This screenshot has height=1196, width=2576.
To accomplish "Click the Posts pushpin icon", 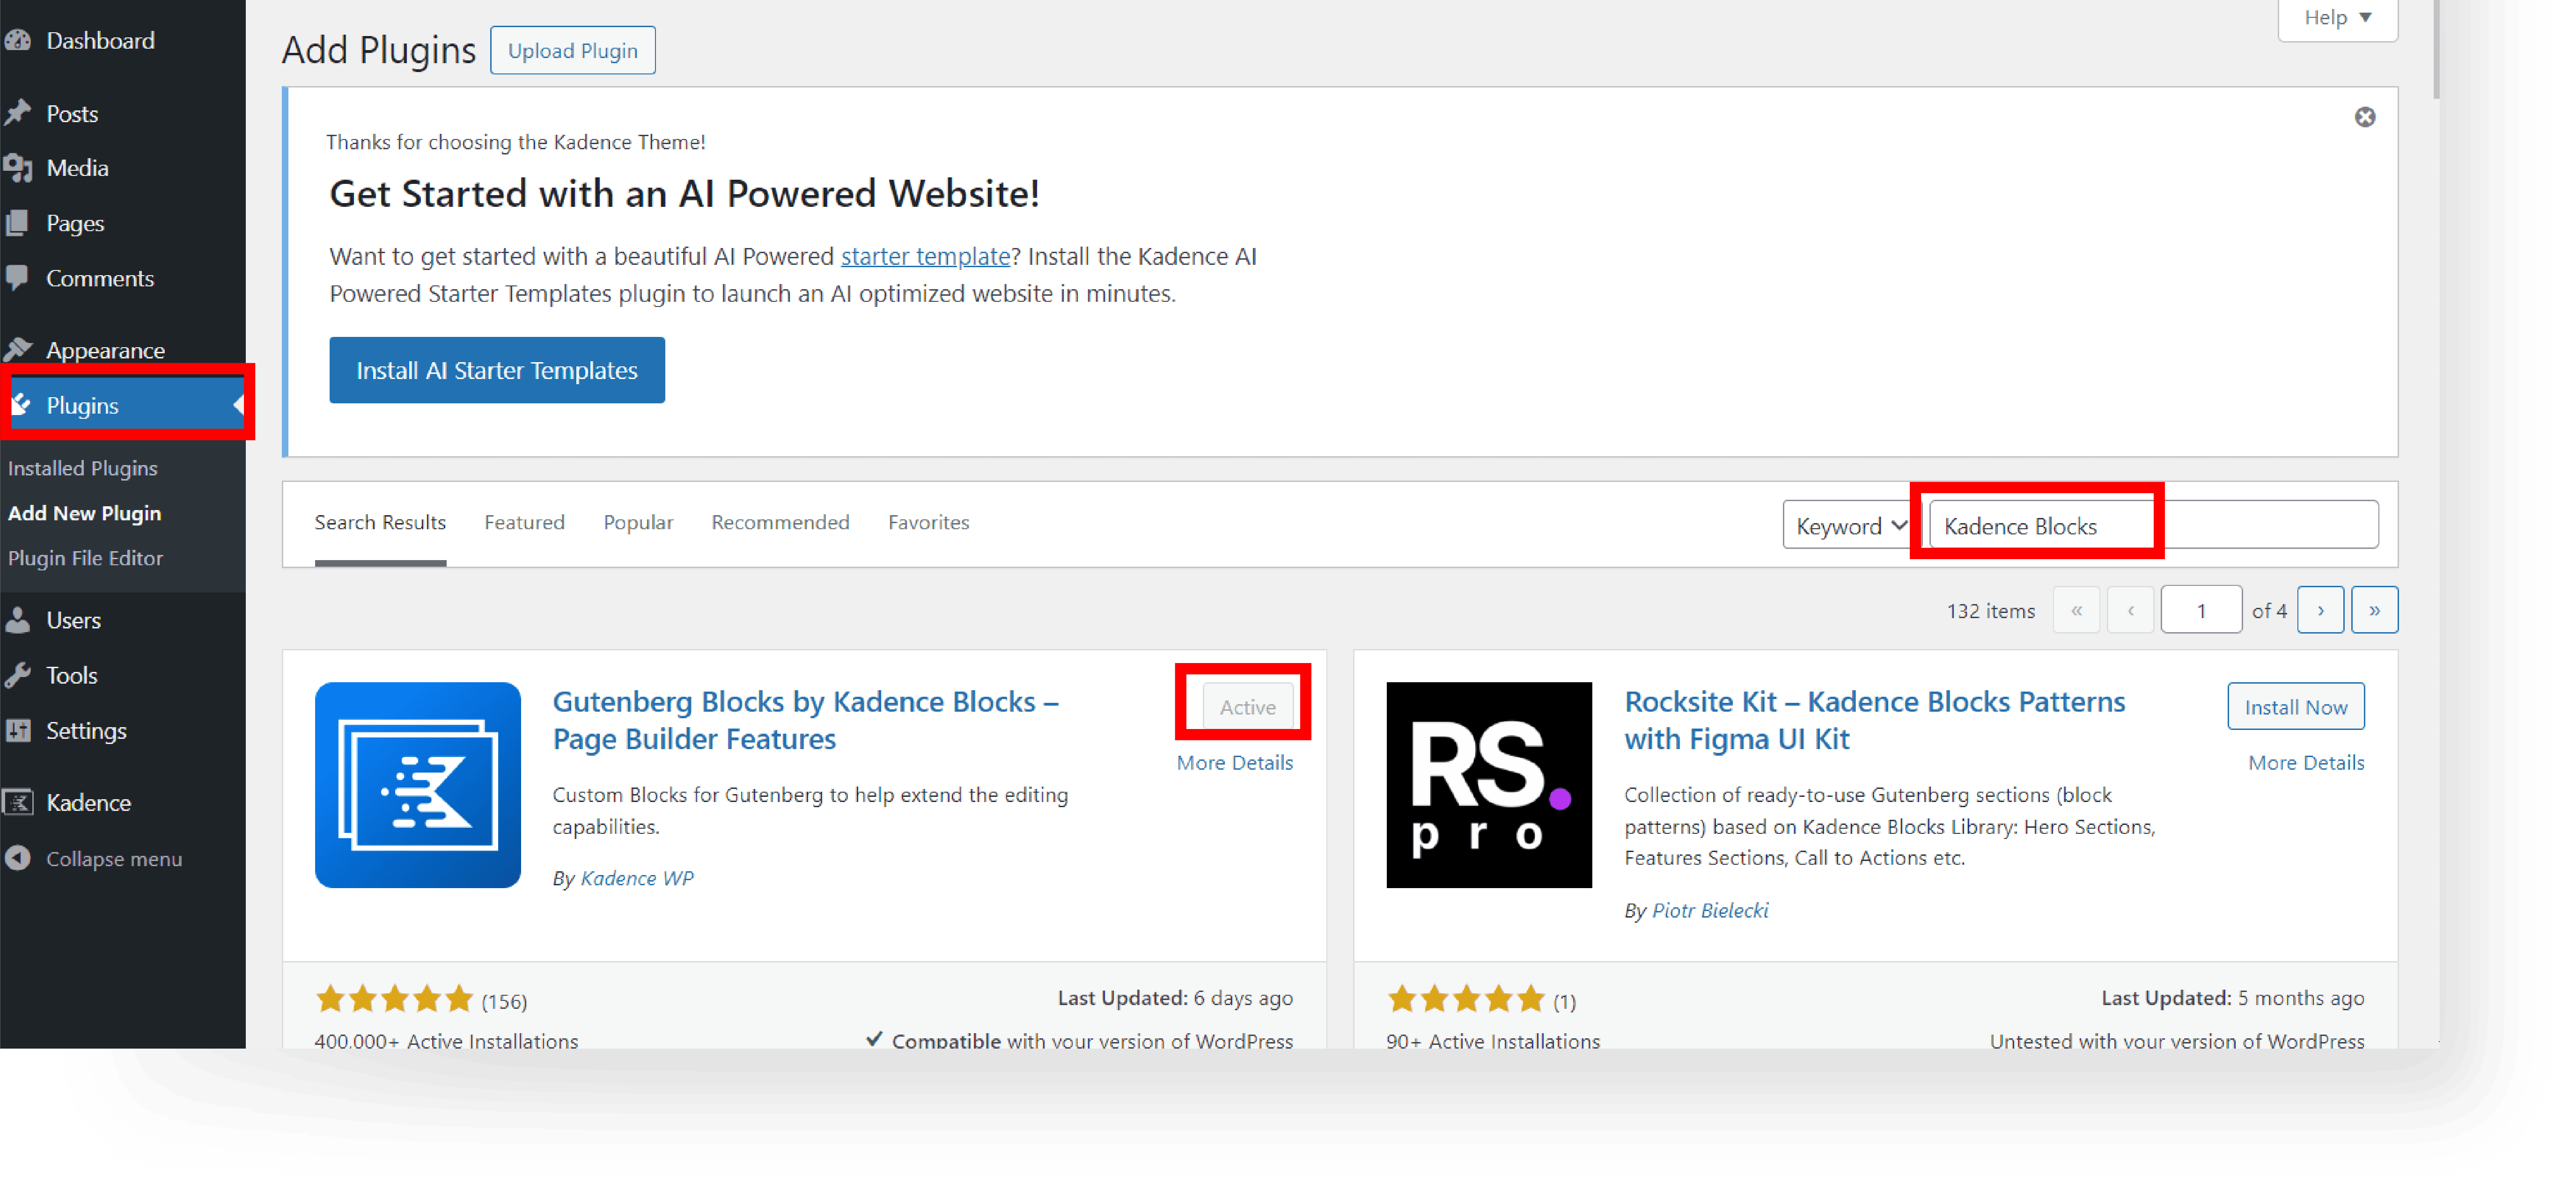I will click(x=17, y=113).
